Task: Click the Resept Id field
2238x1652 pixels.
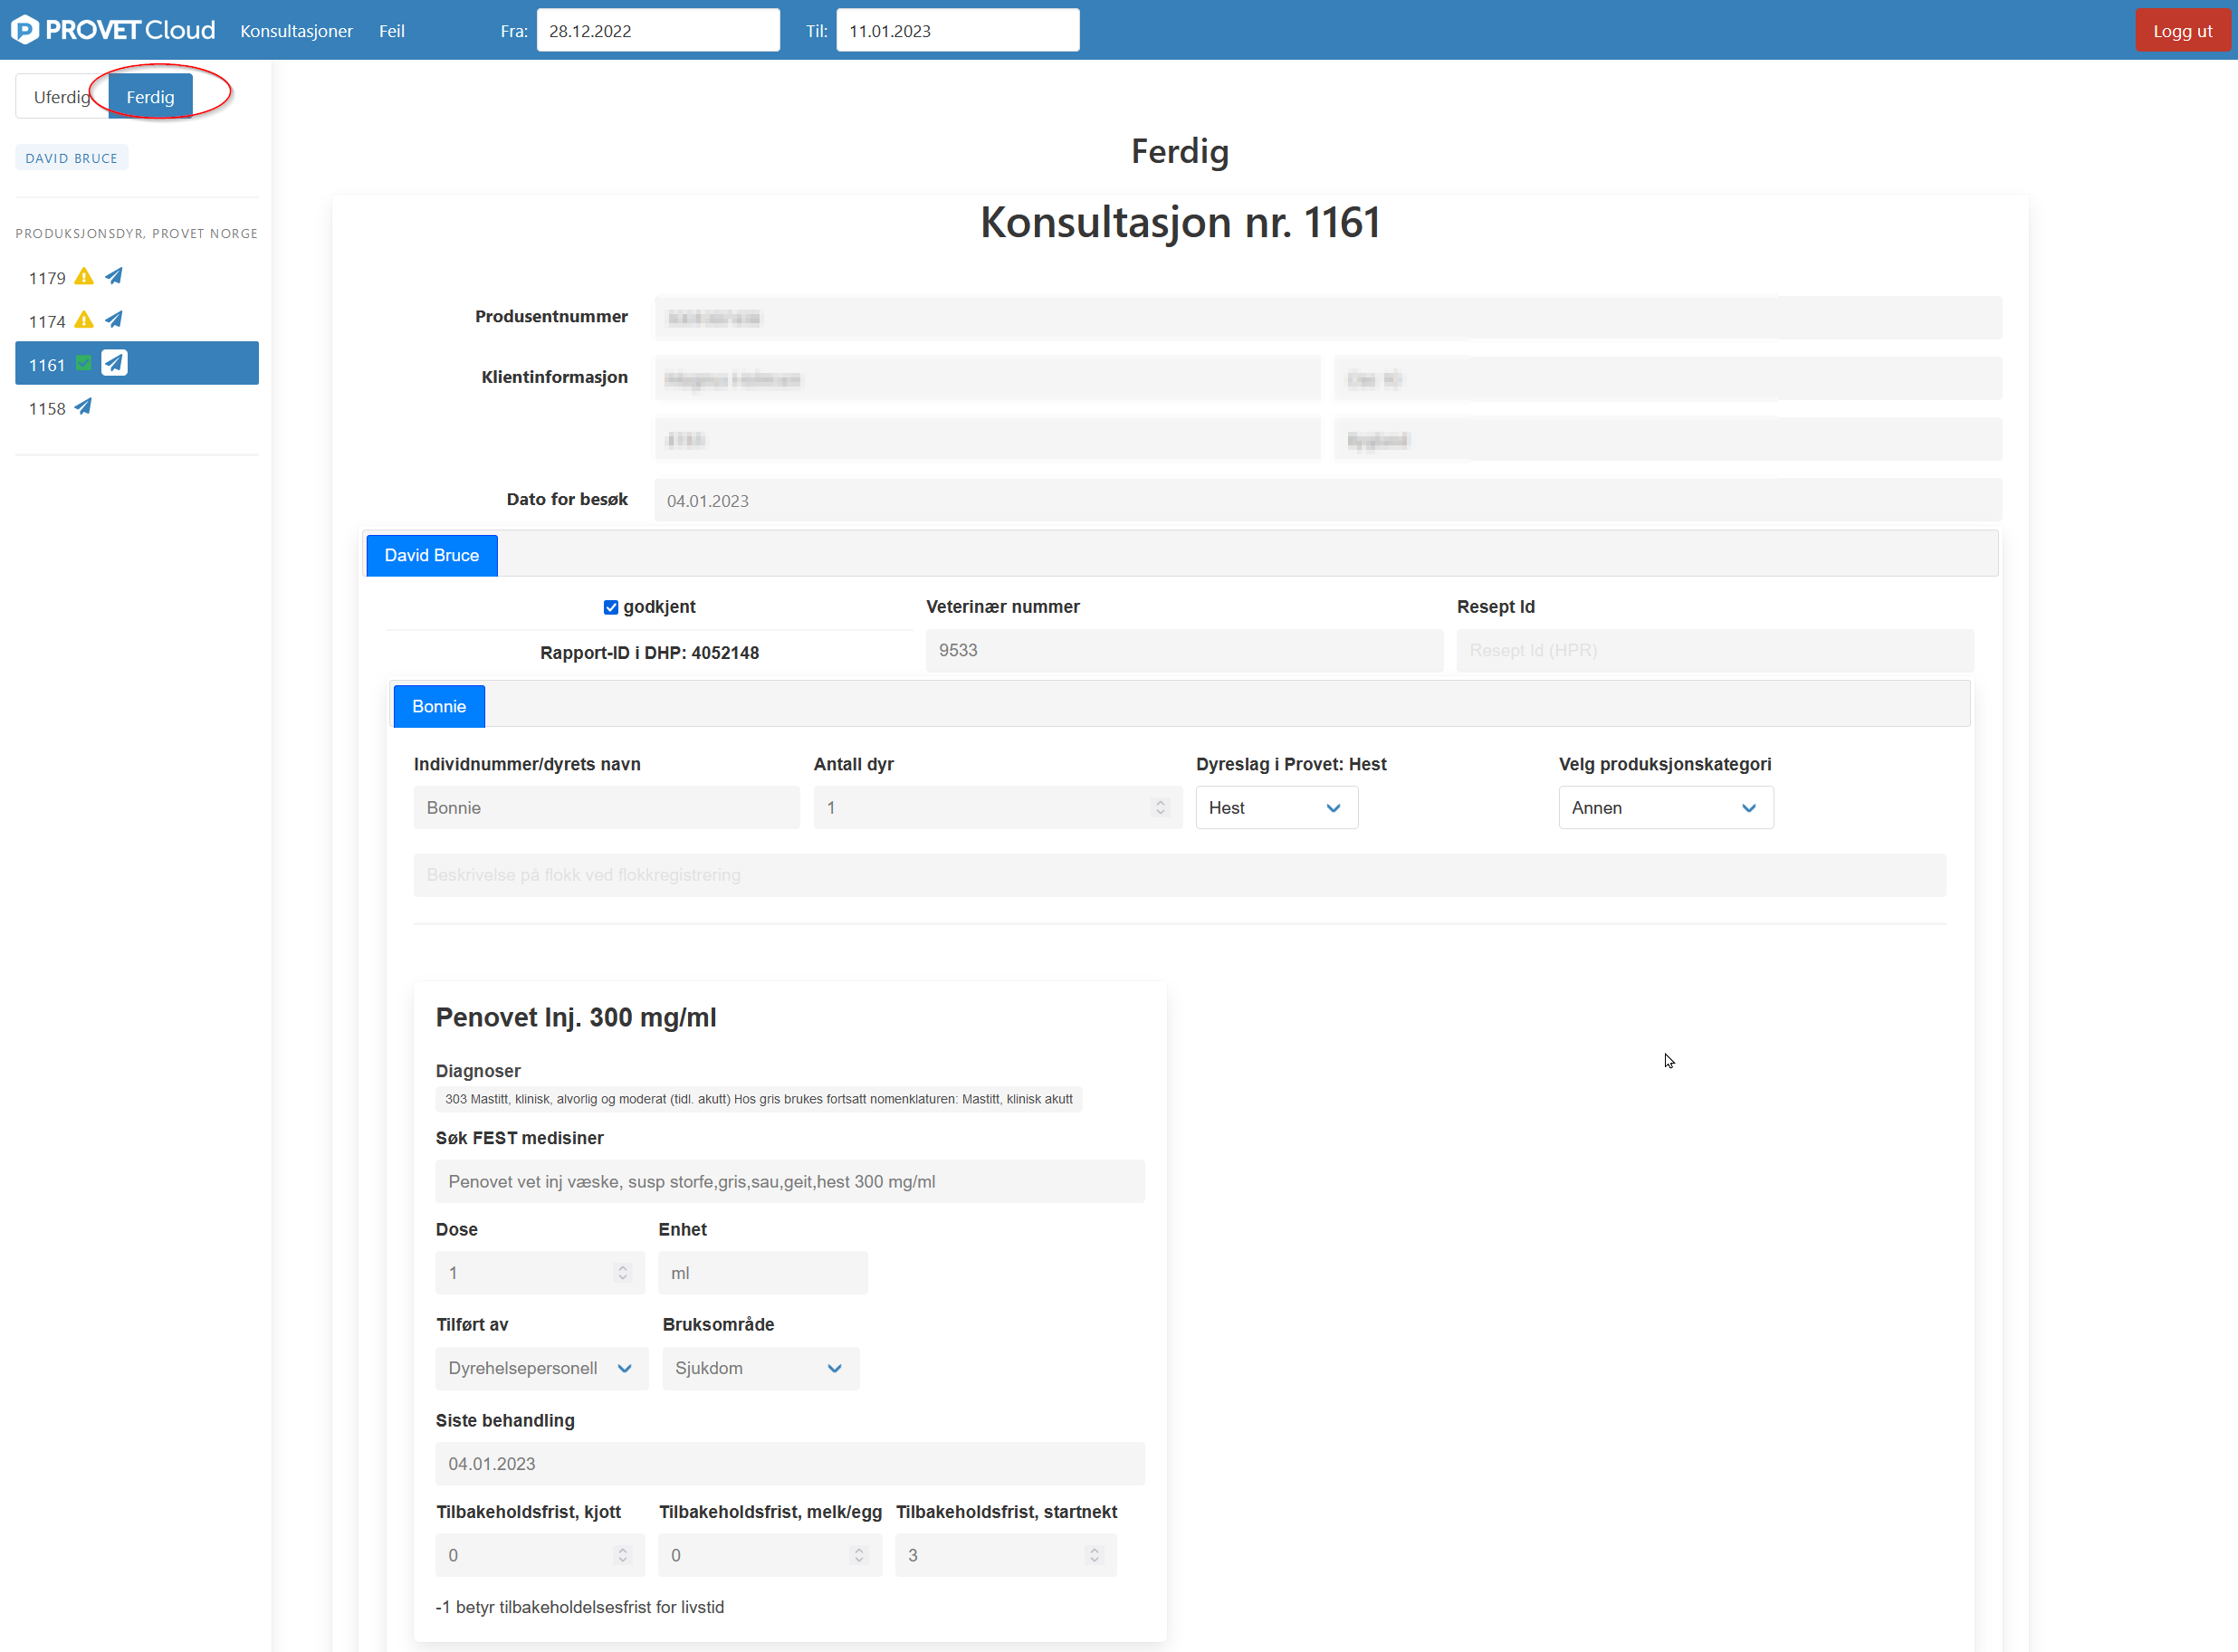Action: click(x=1715, y=650)
